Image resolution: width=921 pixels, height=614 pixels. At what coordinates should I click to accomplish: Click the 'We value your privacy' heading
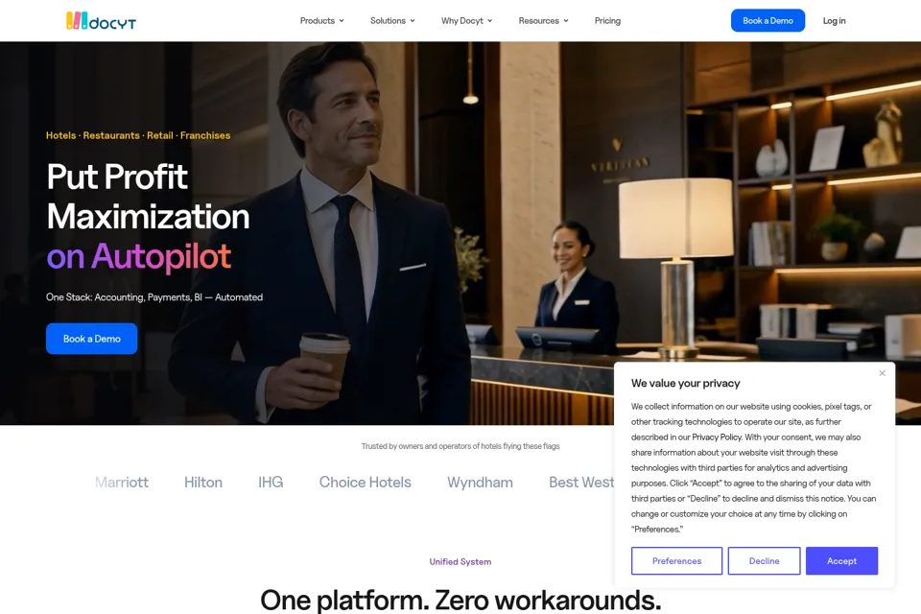point(685,383)
